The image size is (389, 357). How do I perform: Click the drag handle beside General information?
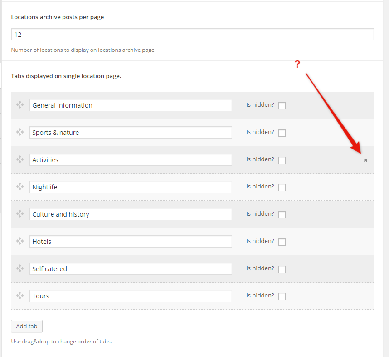tap(20, 105)
